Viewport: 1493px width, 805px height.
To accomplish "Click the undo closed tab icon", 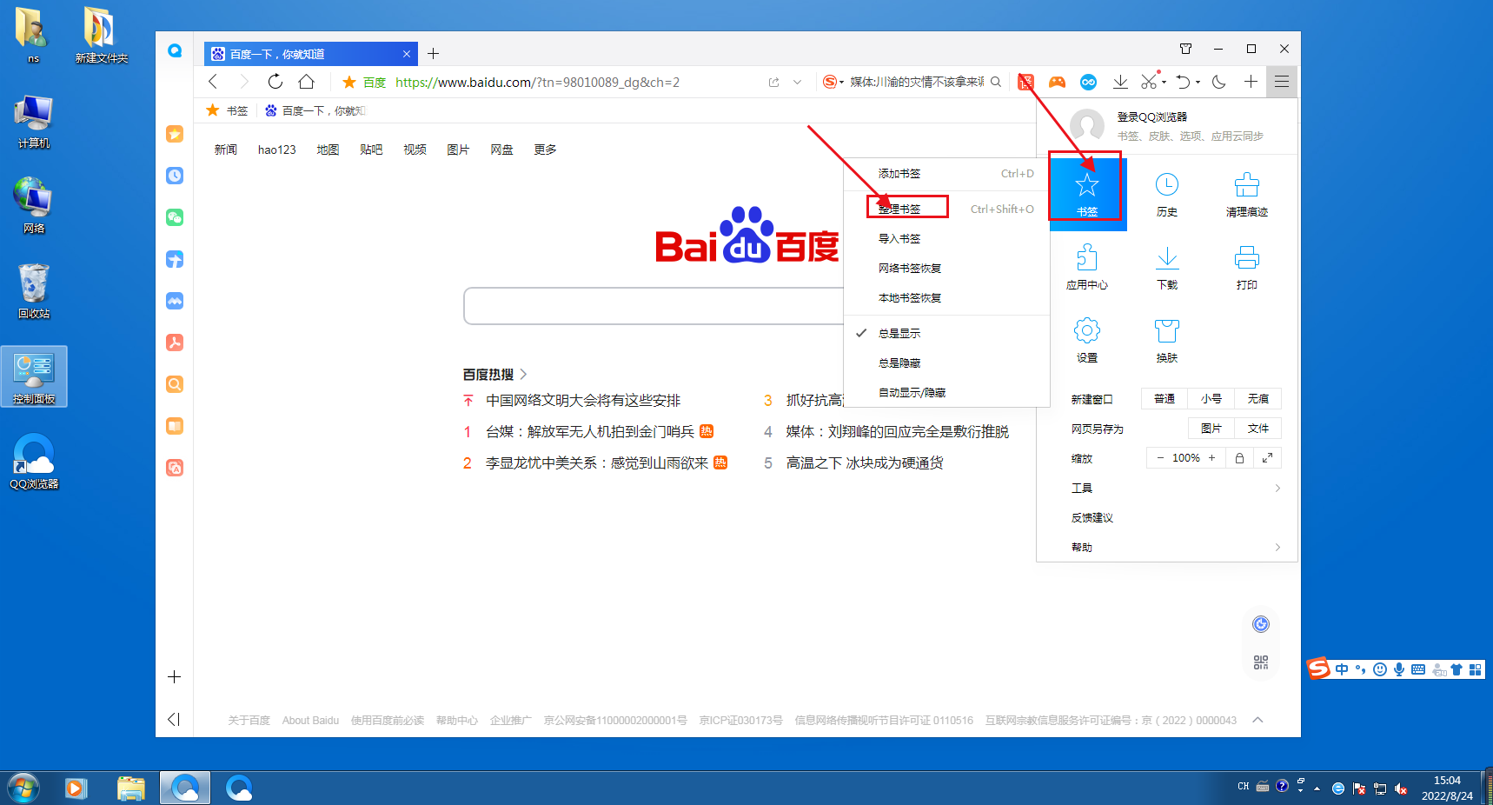I will 1183,82.
